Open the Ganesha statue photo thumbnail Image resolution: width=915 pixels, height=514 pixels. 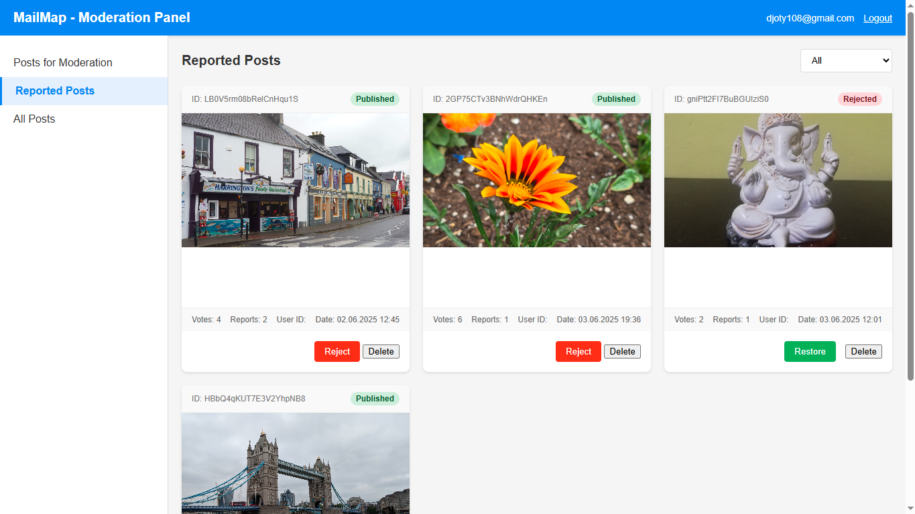(778, 180)
